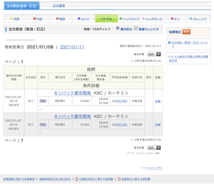This screenshot has height=184, width=214.
Task: Open ベトナム株式の外国人保有比率確認方法 link
Action: 189,59
